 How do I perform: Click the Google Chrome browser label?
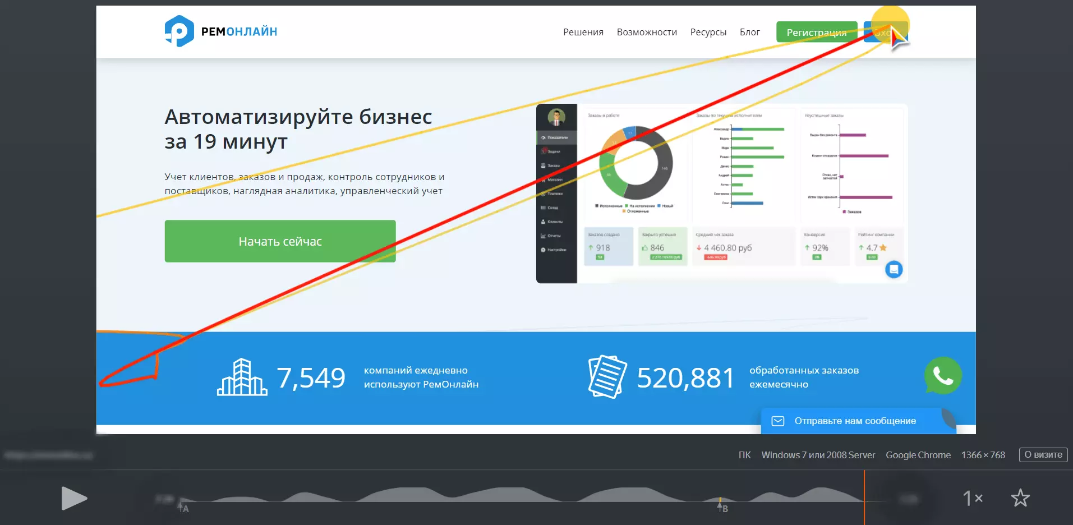[918, 455]
